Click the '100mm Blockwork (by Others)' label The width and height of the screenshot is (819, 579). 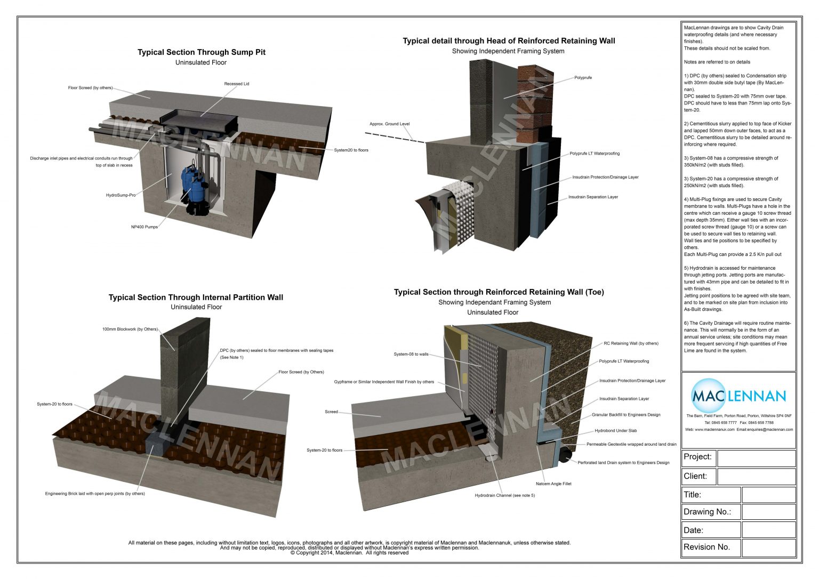[x=130, y=329]
